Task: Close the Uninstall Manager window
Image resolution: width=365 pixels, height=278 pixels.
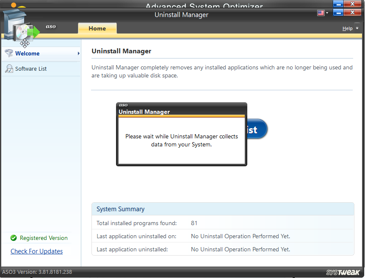Action: tap(352, 13)
